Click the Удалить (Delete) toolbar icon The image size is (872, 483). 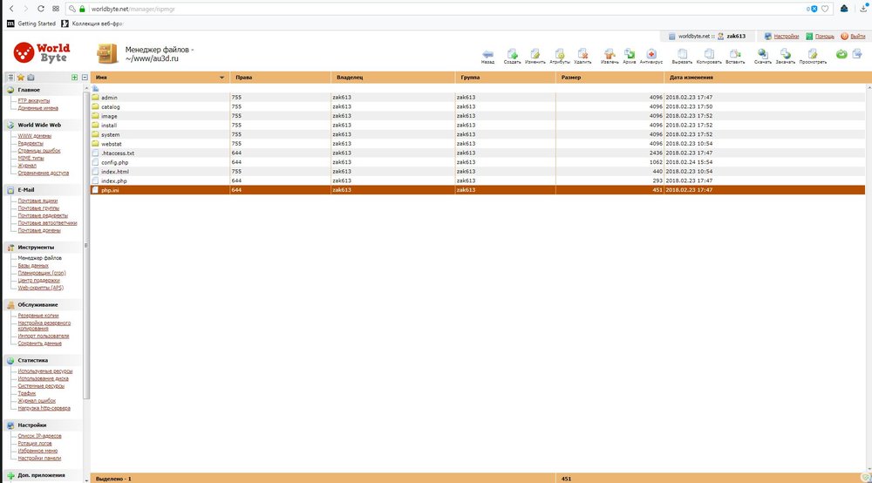[x=582, y=54]
